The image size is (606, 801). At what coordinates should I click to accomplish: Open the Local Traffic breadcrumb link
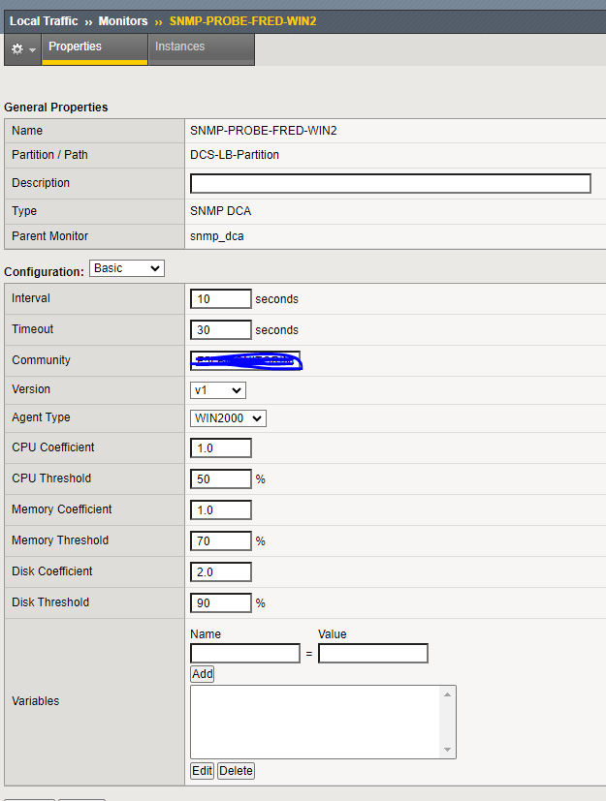[x=45, y=20]
